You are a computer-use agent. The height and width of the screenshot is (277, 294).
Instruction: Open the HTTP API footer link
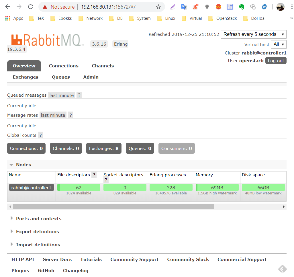pyautogui.click(x=23, y=259)
